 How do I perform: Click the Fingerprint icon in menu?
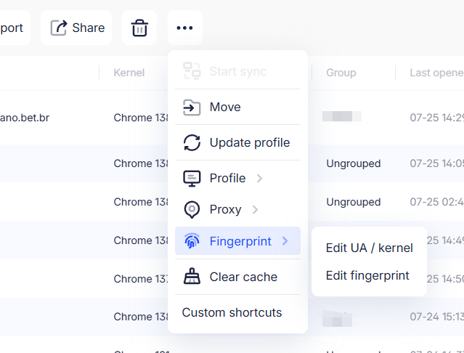click(192, 241)
